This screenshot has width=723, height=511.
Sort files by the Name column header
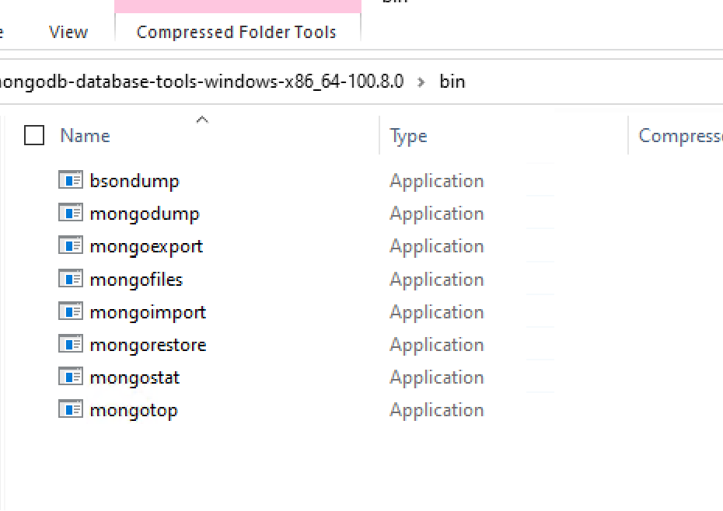[x=86, y=136]
